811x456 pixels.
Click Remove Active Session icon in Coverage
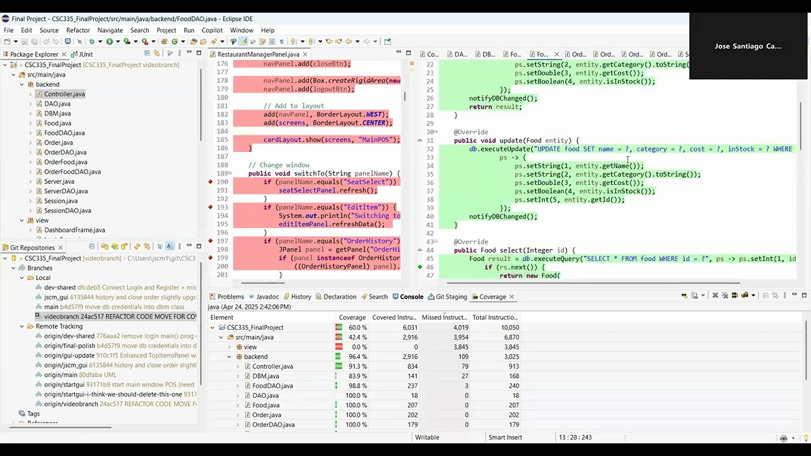715,295
